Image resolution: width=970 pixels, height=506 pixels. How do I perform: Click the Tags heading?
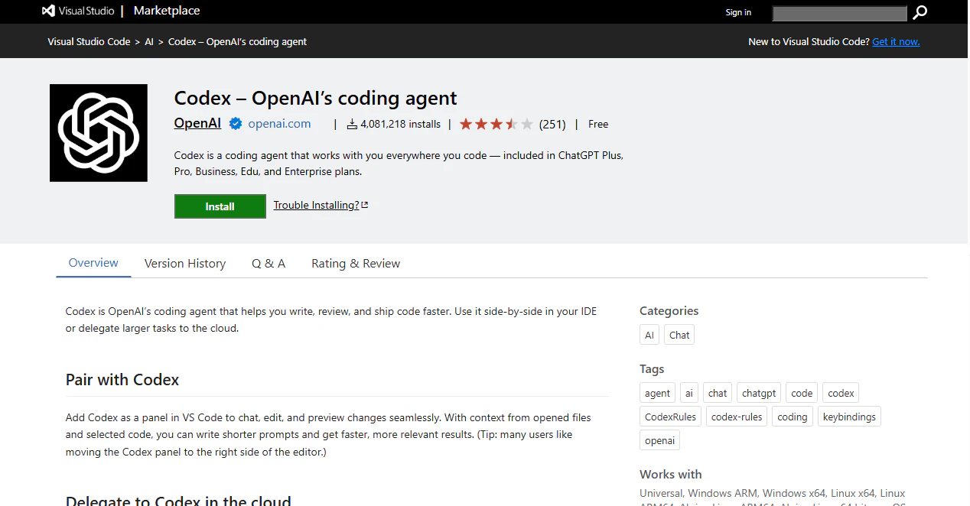pyautogui.click(x=652, y=368)
